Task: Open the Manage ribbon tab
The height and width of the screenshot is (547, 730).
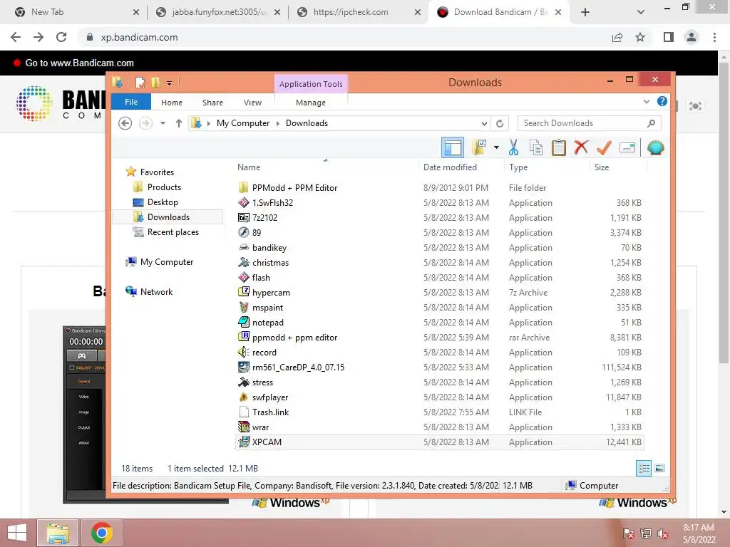Action: [311, 103]
